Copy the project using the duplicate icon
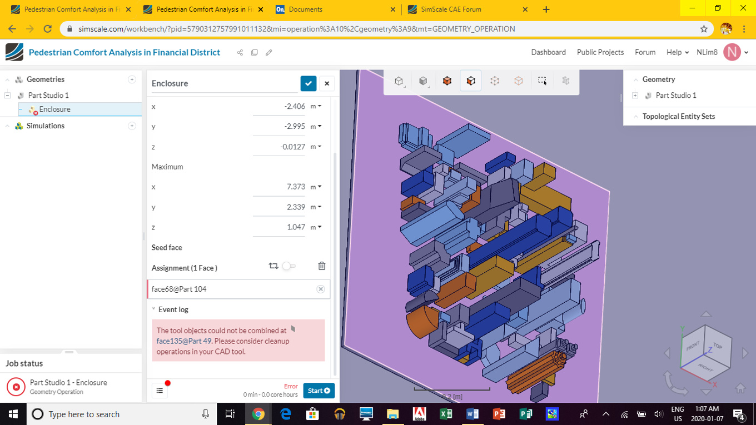This screenshot has width=756, height=425. [255, 52]
